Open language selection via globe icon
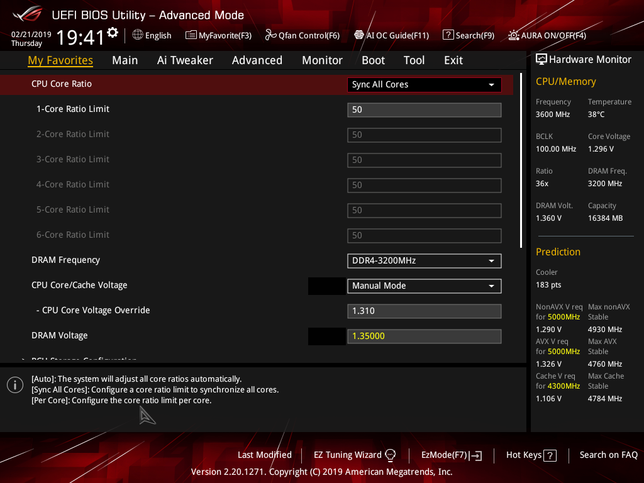Image resolution: width=644 pixels, height=483 pixels. (x=138, y=35)
